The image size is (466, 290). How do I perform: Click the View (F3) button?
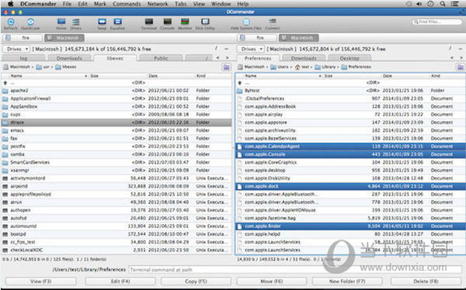pos(41,281)
